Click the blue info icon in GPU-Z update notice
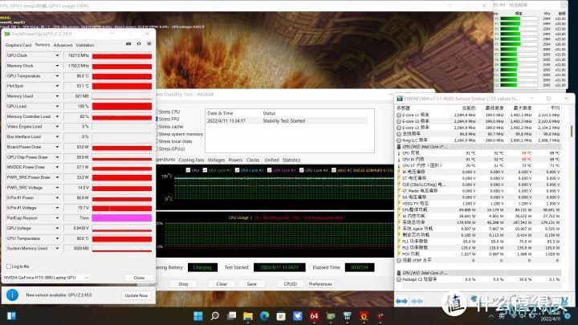This screenshot has height=325, width=578. [12, 295]
